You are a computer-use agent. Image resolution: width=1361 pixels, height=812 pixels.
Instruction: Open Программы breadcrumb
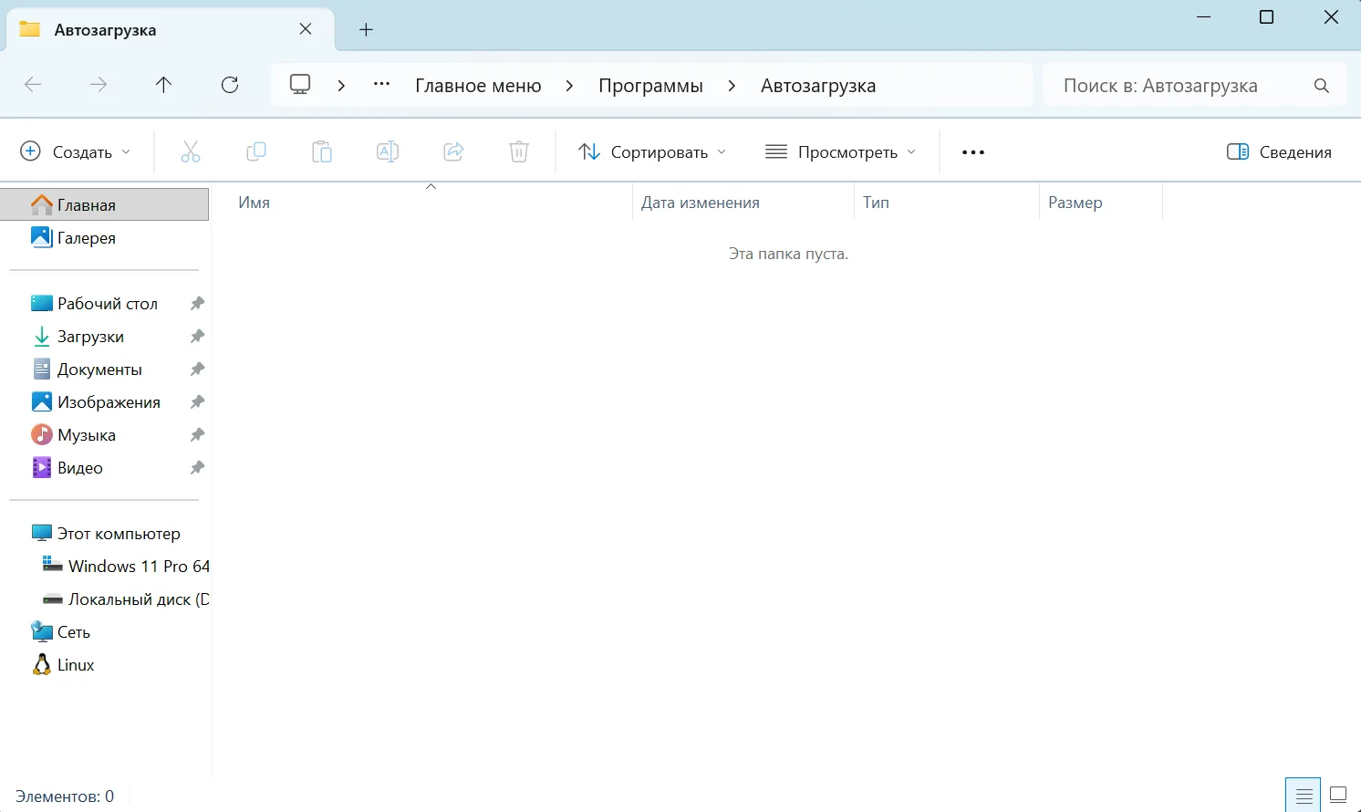[650, 86]
